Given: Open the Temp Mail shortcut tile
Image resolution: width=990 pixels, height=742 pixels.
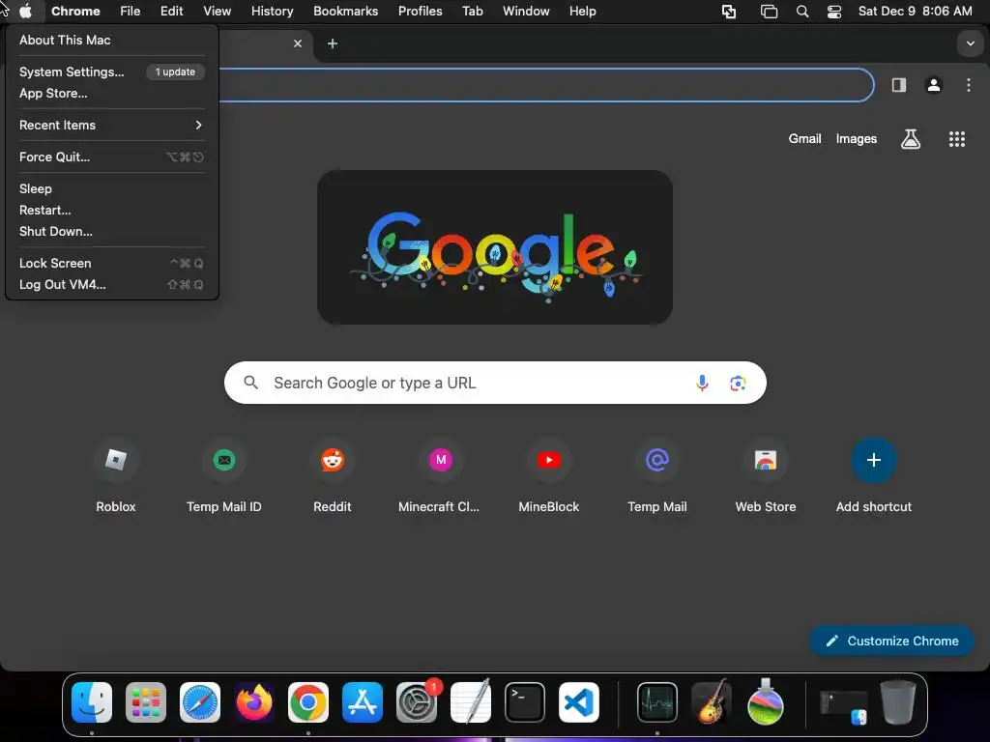Looking at the screenshot, I should pyautogui.click(x=657, y=476).
